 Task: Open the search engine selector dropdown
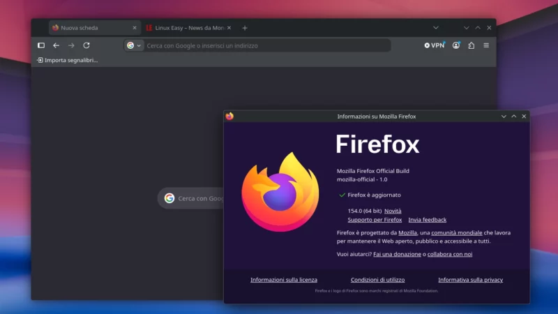(x=134, y=45)
